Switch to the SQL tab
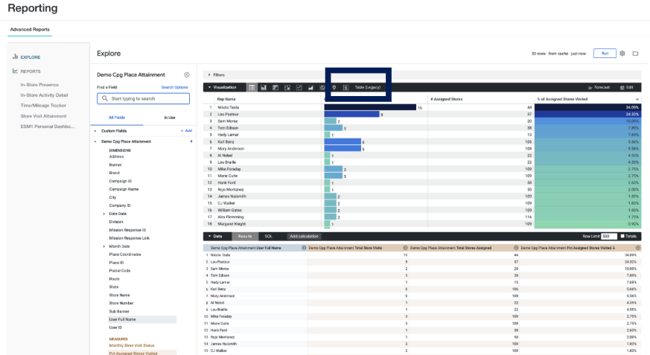Screen dimensions: 650x355 [269, 236]
